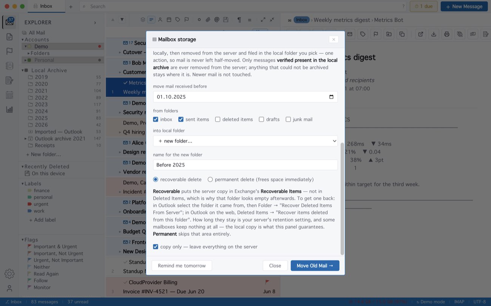Open the Statistics chart view in the sidebar
The width and height of the screenshot is (491, 306).
click(9, 110)
